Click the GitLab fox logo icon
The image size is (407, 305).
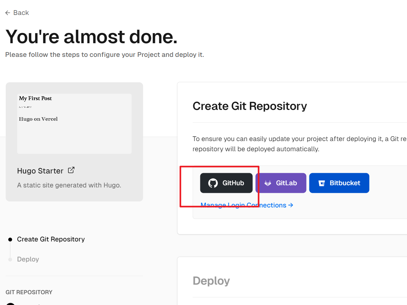point(268,183)
